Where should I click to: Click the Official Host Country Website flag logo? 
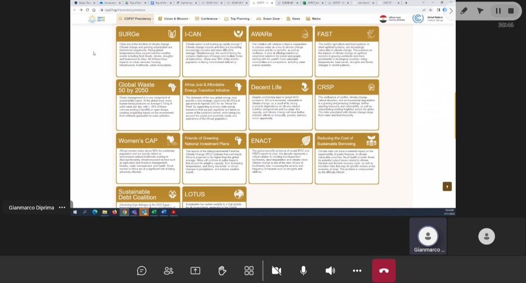click(383, 19)
